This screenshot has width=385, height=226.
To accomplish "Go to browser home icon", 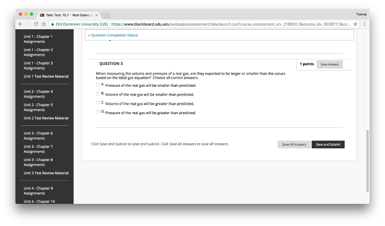I will [x=44, y=24].
